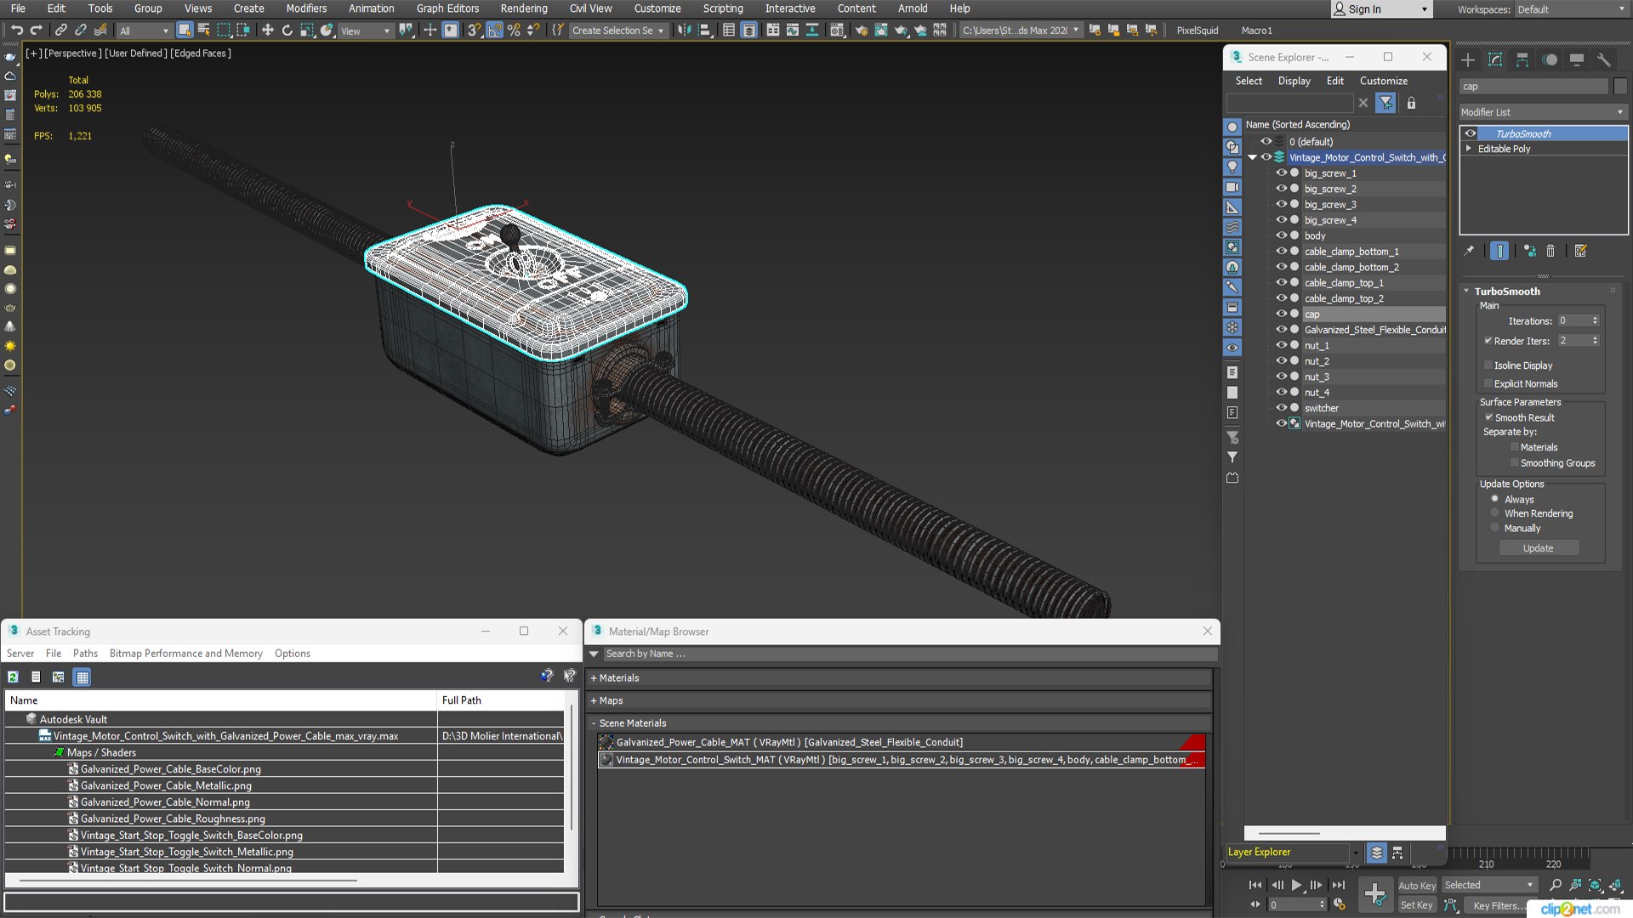Click the Pin Stack icon under modifier stack

pyautogui.click(x=1469, y=251)
